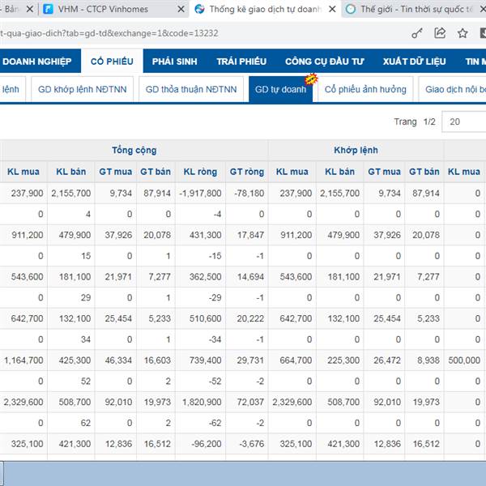The width and height of the screenshot is (486, 486).
Task: Click the KL ròng column header
Action: pyautogui.click(x=200, y=172)
